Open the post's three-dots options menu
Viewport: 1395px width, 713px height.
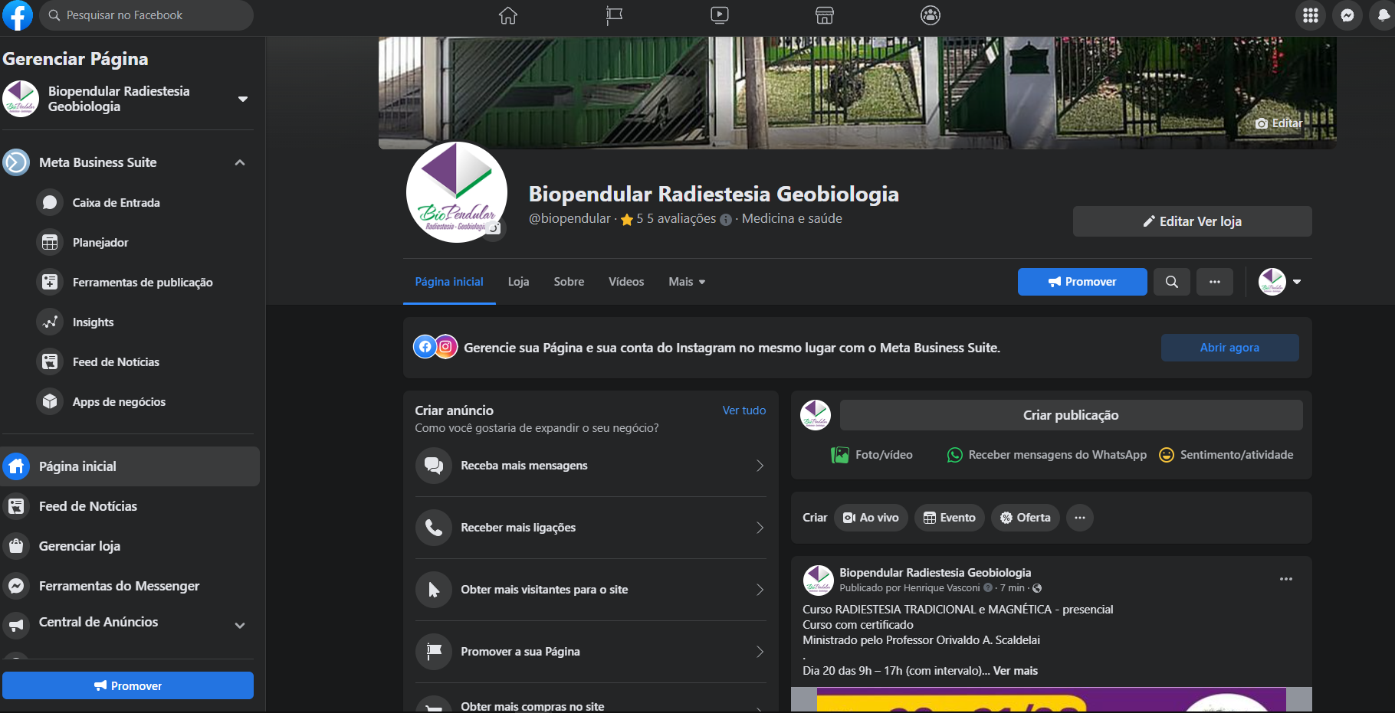[x=1286, y=579]
